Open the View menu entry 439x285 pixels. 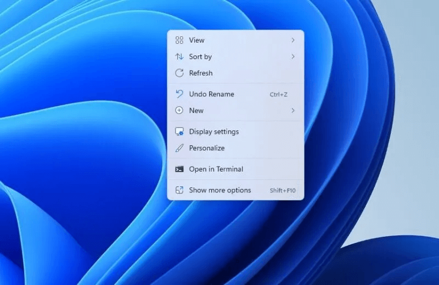tap(235, 40)
